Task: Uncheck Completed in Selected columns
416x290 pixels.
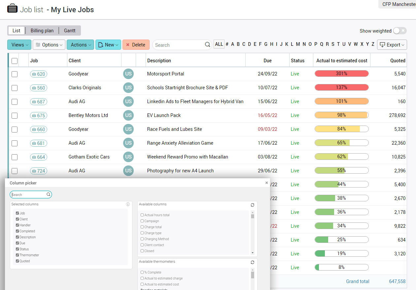Action: pyautogui.click(x=17, y=231)
